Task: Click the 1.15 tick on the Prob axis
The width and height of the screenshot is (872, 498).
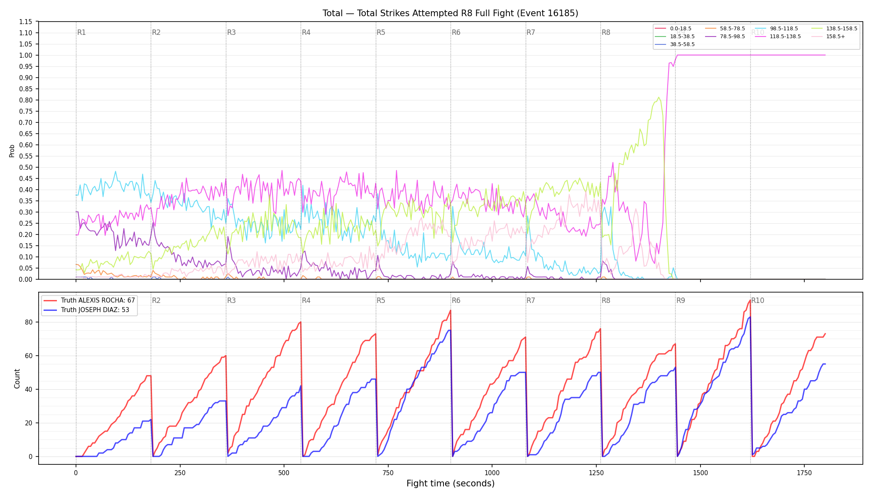Action: (25, 22)
